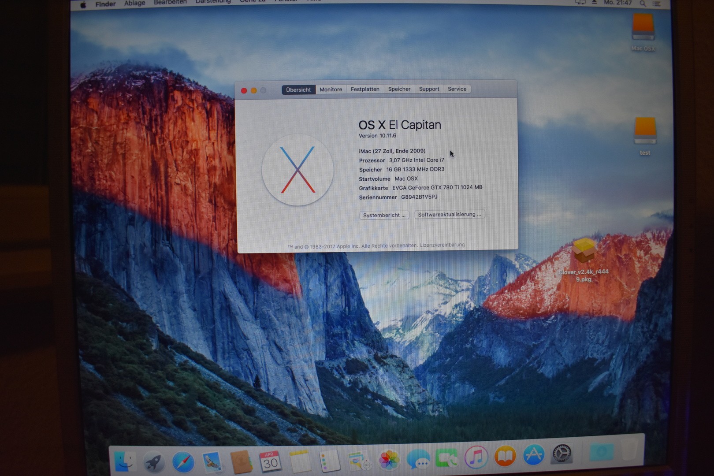Open the Bearbeiten menu
Image resolution: width=714 pixels, height=476 pixels.
(170, 3)
